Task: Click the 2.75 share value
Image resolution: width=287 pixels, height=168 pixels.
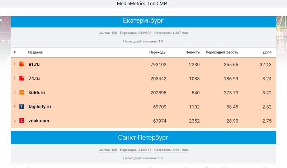Action: (267, 121)
